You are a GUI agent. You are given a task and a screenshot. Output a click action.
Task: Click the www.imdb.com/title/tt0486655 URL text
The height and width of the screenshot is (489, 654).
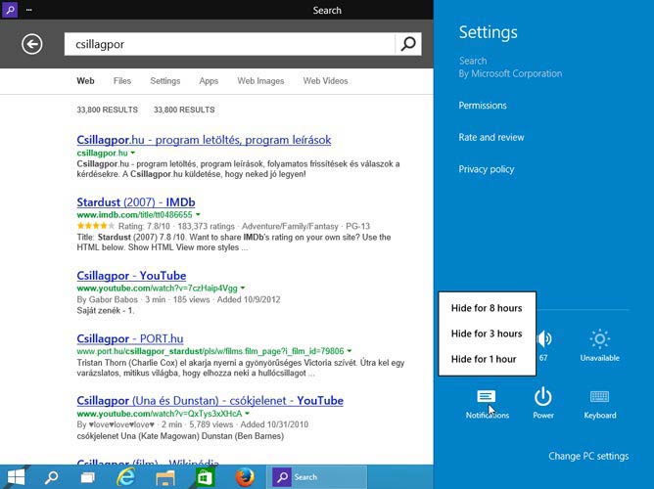pyautogui.click(x=134, y=215)
